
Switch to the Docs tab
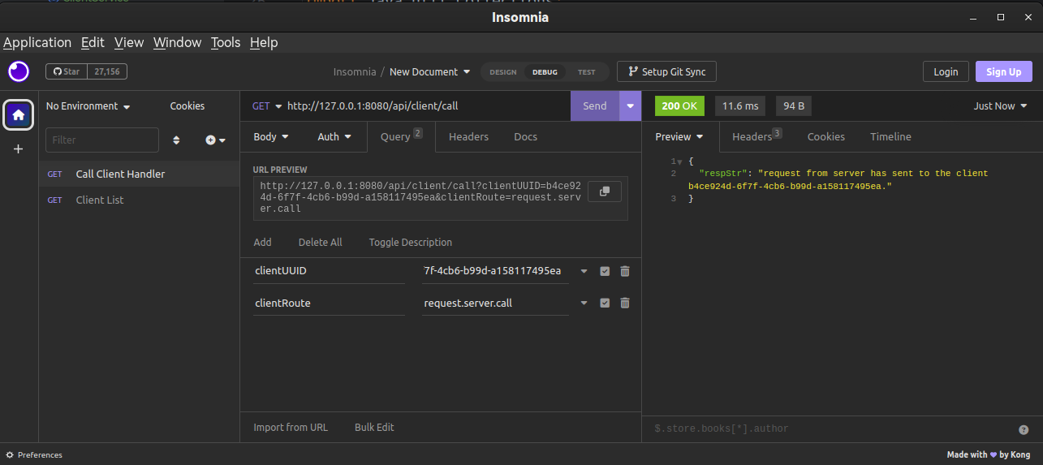526,136
